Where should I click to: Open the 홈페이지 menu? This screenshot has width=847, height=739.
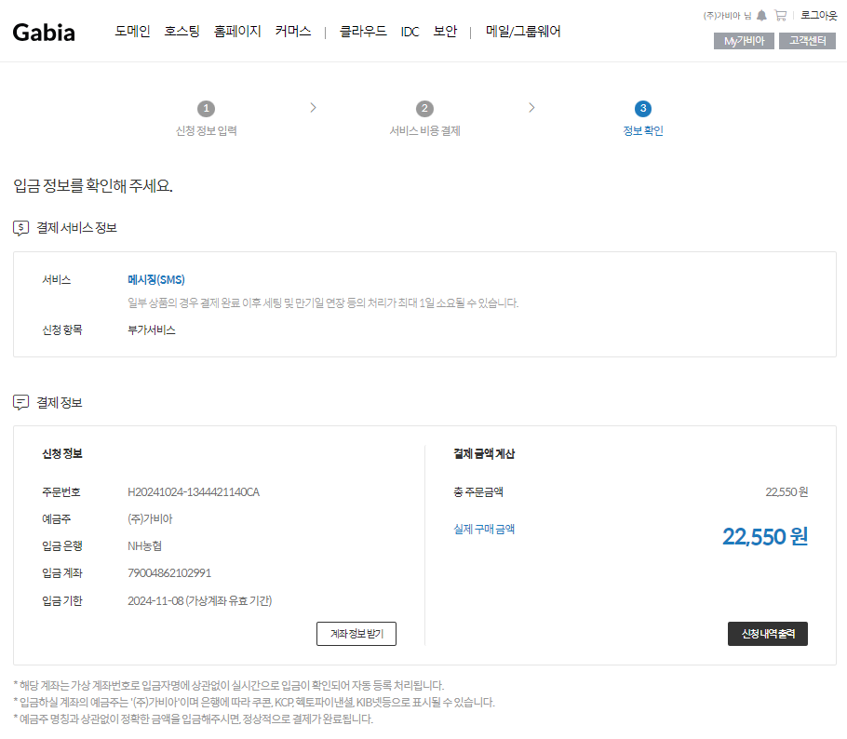click(x=237, y=32)
